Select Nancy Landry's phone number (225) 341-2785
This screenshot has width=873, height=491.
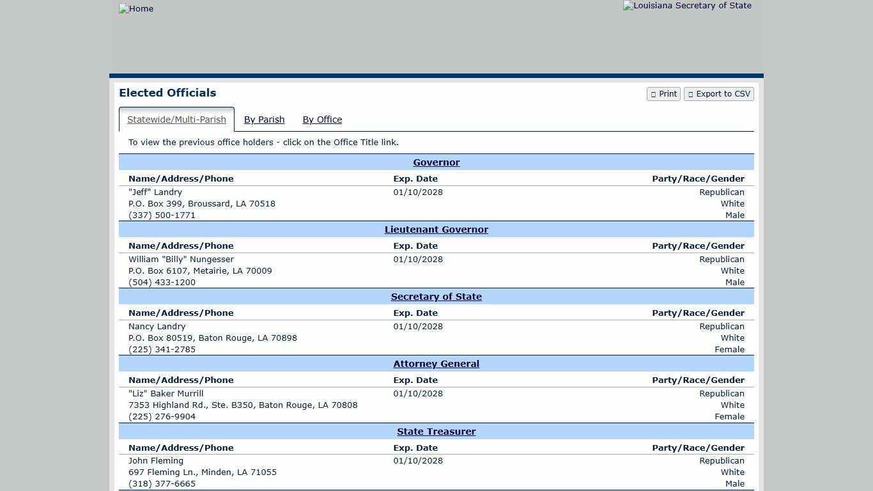click(162, 350)
